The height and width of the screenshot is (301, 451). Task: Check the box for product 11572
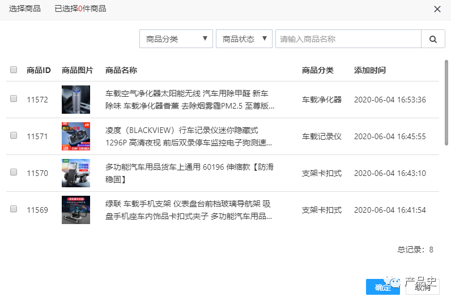point(14,99)
